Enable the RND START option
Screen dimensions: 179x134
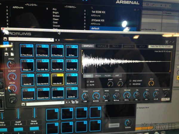(130, 81)
